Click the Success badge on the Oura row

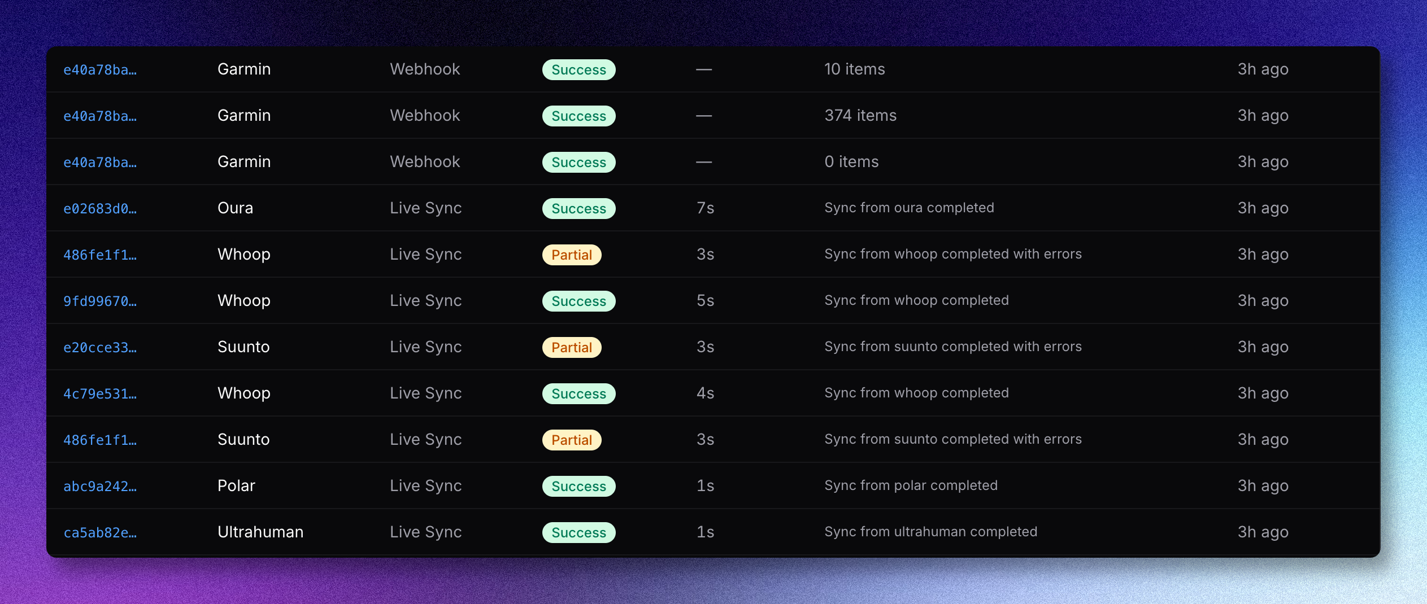coord(578,208)
